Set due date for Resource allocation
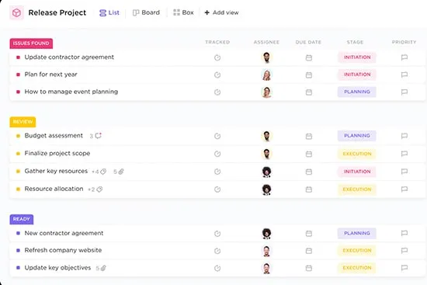The height and width of the screenshot is (285, 427). point(309,189)
